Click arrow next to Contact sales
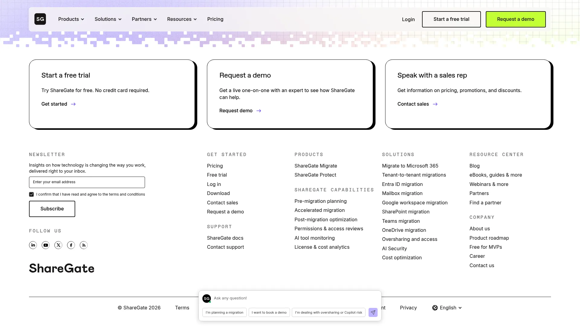The width and height of the screenshot is (580, 326). [x=435, y=104]
